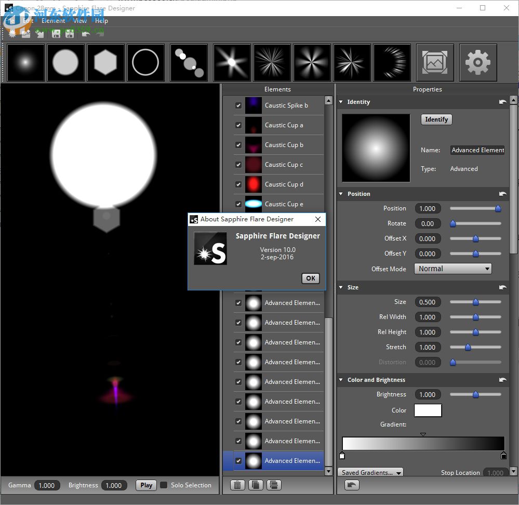
Task: Add a soft glow element
Action: click(x=26, y=63)
